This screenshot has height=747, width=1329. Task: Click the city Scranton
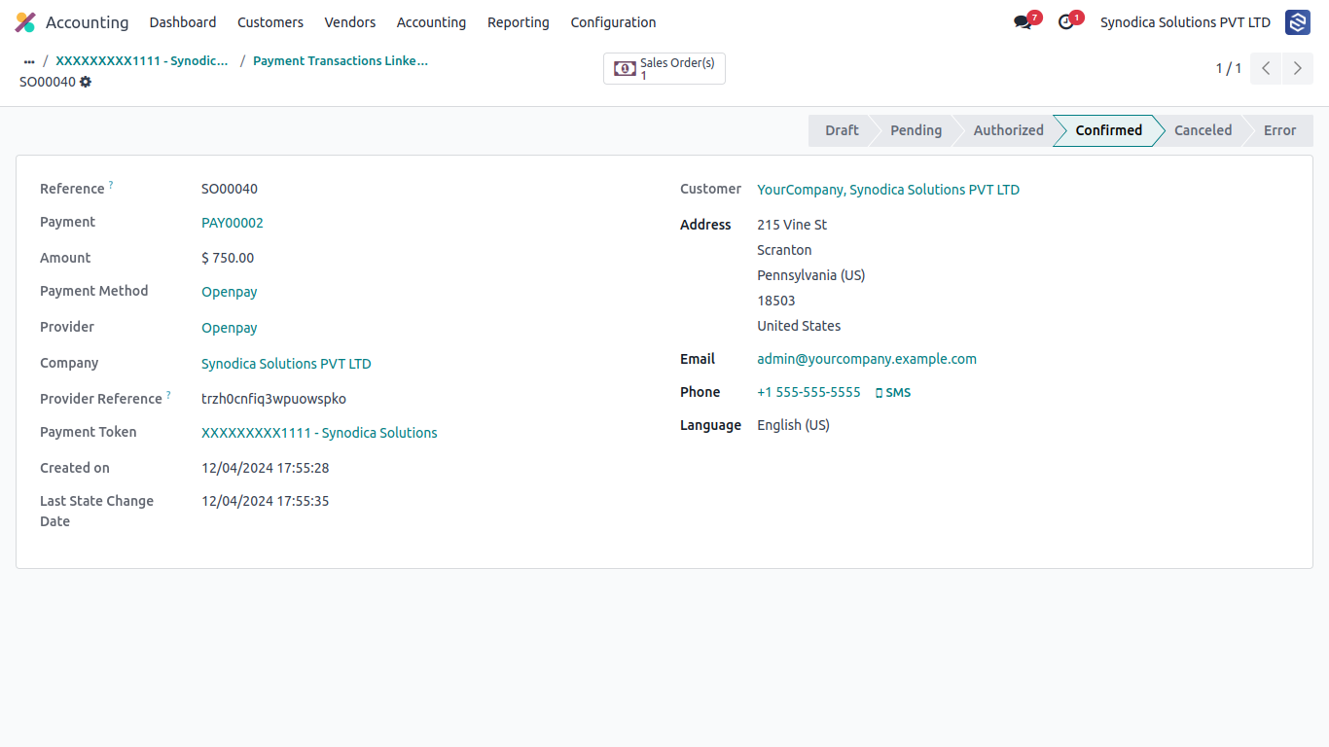tap(784, 250)
